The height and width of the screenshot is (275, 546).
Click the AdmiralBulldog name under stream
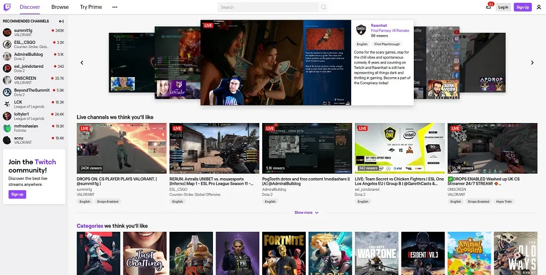(274, 190)
